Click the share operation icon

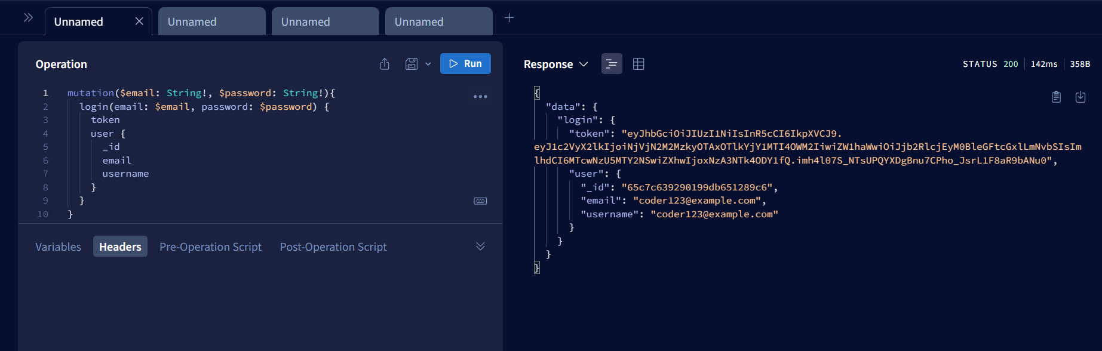(385, 64)
